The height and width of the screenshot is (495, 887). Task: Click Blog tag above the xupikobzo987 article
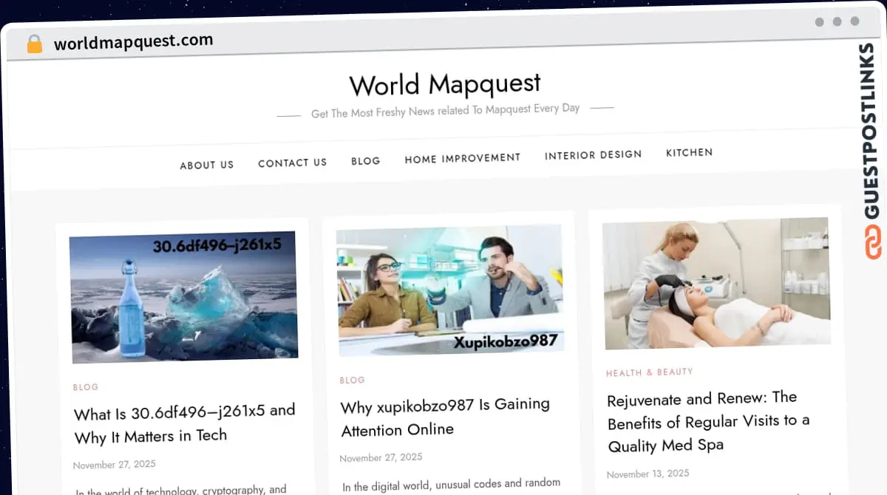point(352,380)
